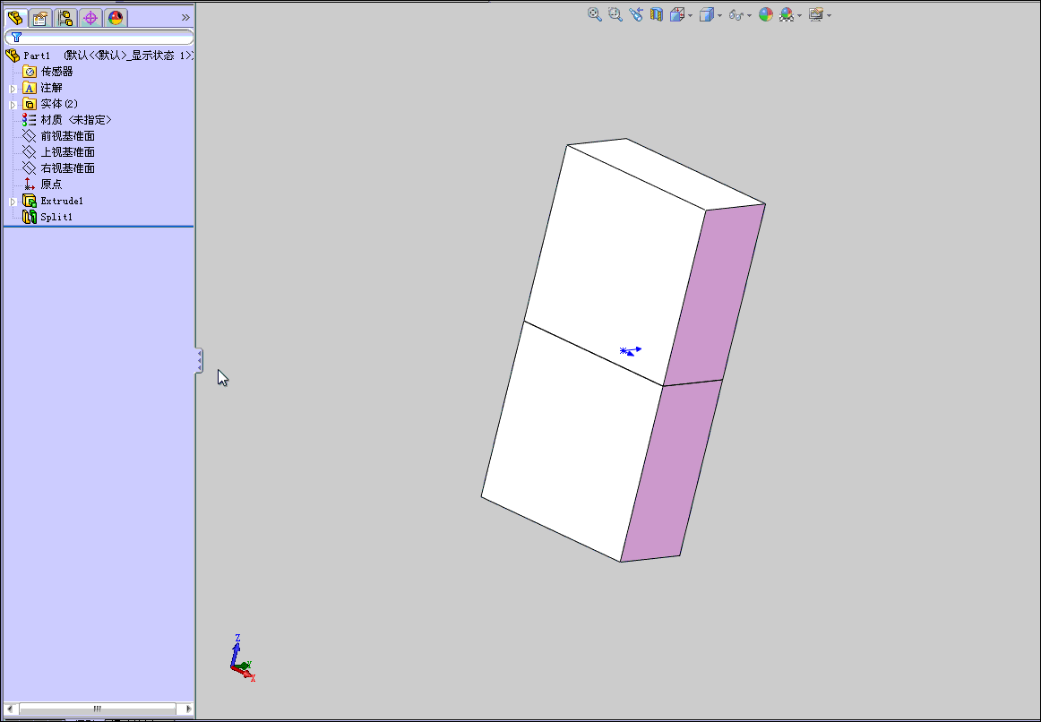Image resolution: width=1041 pixels, height=722 pixels.
Task: Click the material icon
Action: click(30, 120)
